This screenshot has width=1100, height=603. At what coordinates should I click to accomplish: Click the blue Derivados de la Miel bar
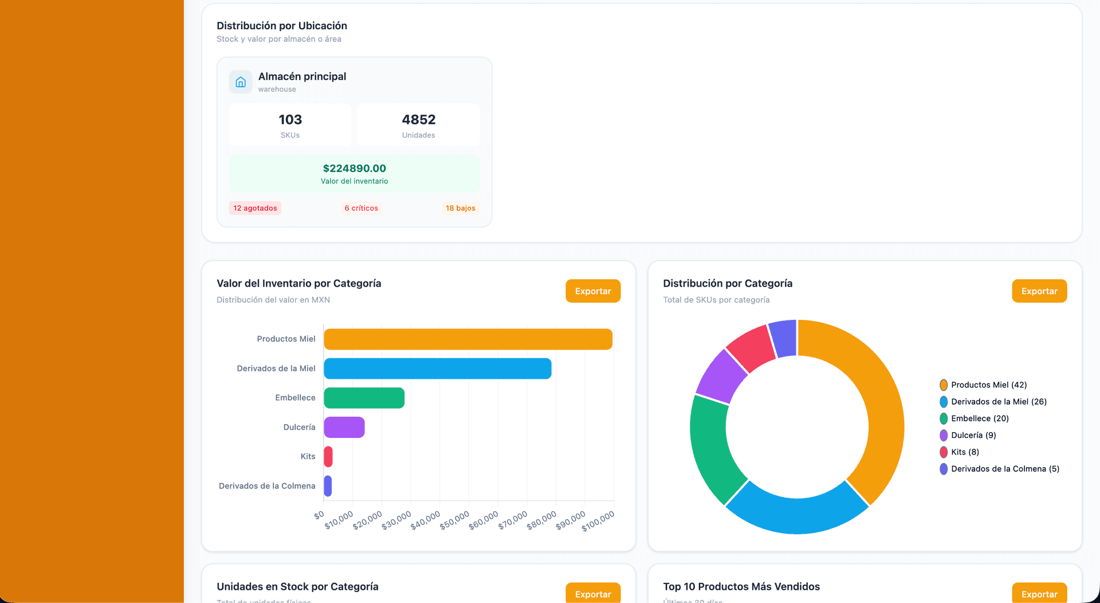pos(437,369)
